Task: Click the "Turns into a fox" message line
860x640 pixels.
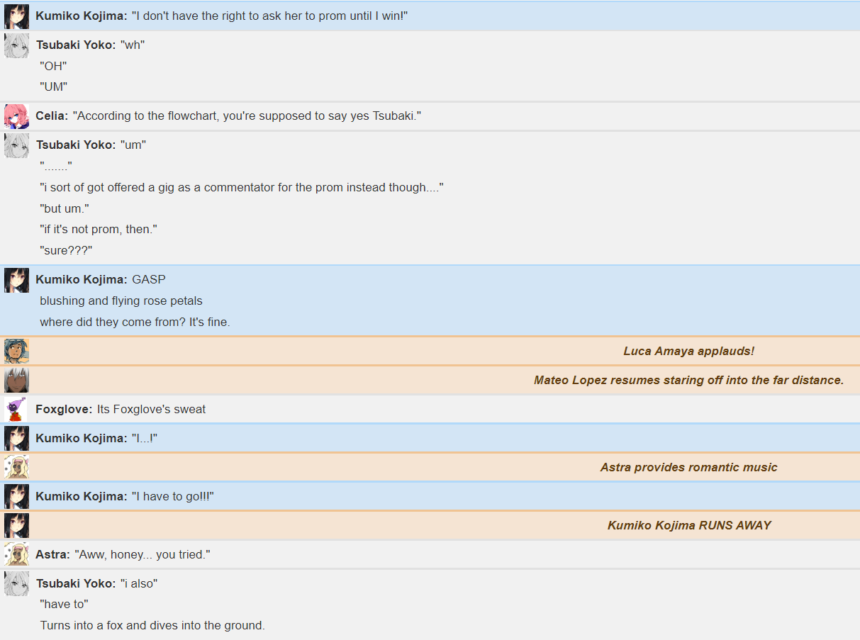Action: (x=152, y=625)
